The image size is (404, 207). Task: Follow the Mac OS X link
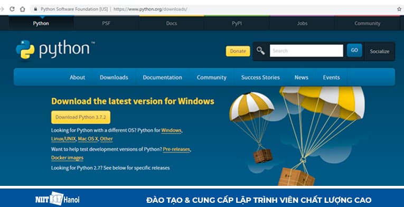click(x=88, y=139)
